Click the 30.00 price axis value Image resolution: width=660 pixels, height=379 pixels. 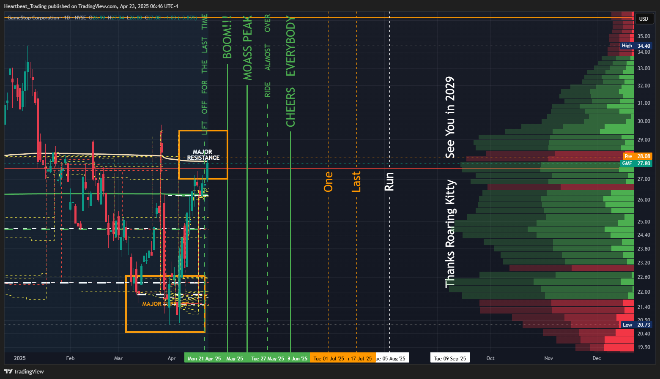pos(644,121)
